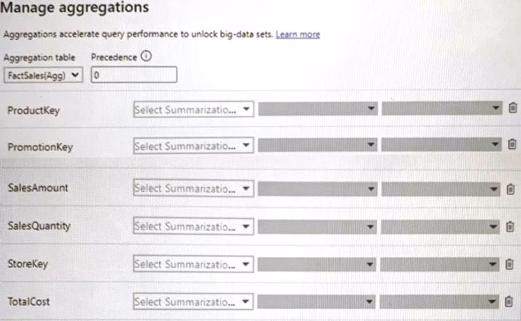This screenshot has height=321, width=521.
Task: Open StoreKey detail column dropdown
Action: point(441,264)
